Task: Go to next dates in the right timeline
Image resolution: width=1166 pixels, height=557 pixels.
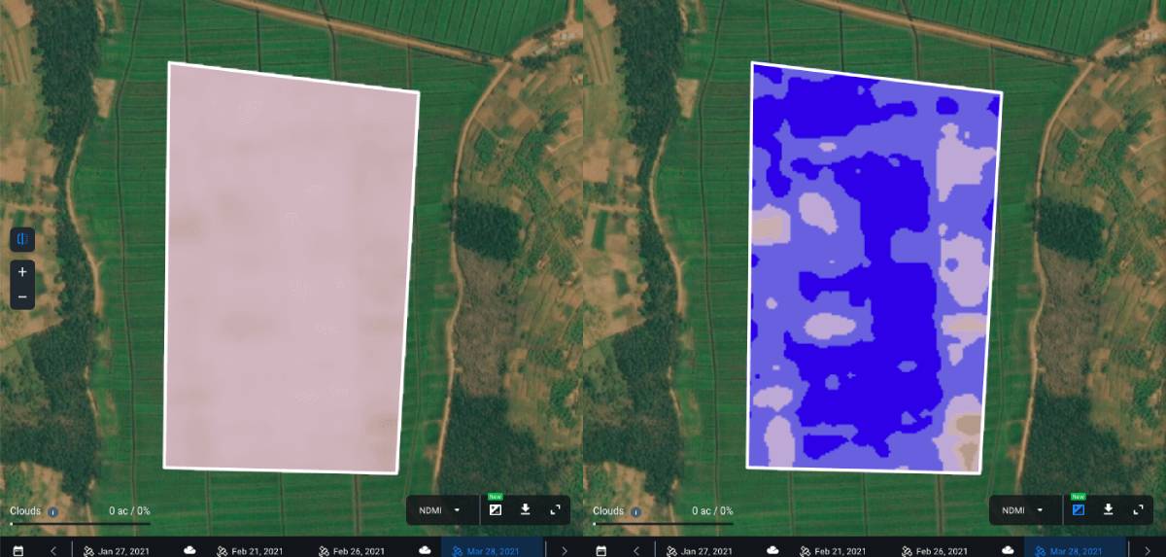Action: point(1148,550)
